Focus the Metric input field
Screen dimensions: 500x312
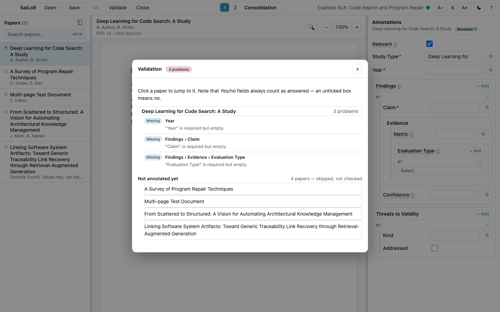pyautogui.click(x=456, y=134)
